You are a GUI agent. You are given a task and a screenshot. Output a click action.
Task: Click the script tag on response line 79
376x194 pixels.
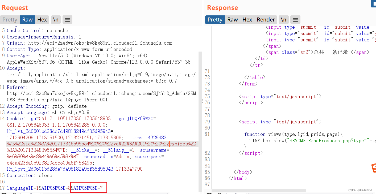click(x=280, y=122)
